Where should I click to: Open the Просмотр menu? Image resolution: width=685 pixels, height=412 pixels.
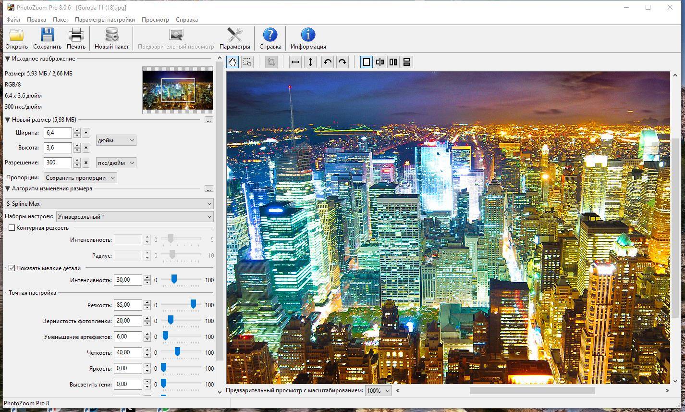(155, 20)
